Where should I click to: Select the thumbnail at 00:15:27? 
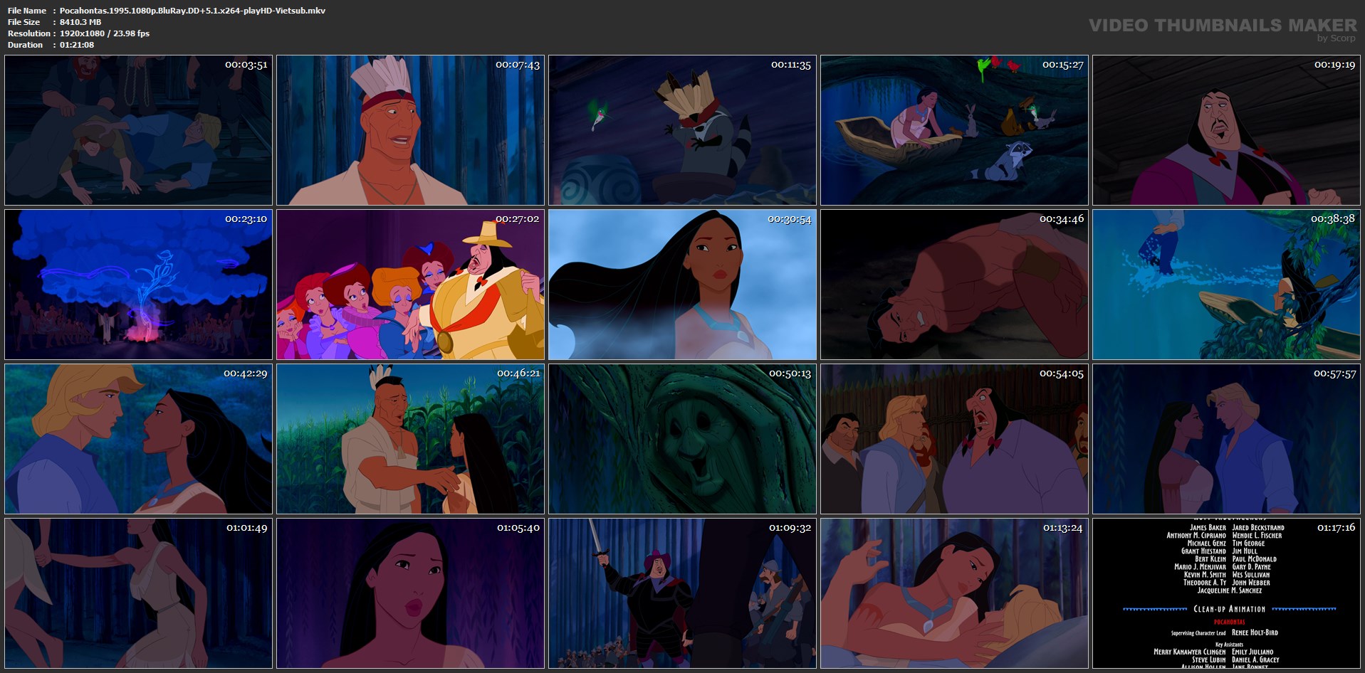coord(954,130)
